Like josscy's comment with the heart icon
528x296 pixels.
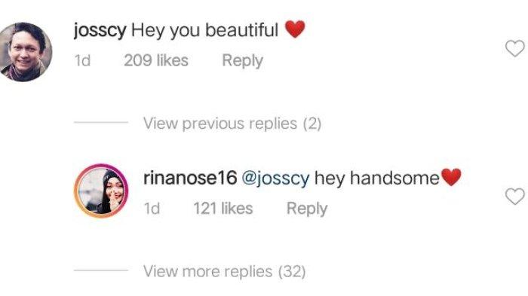point(515,48)
